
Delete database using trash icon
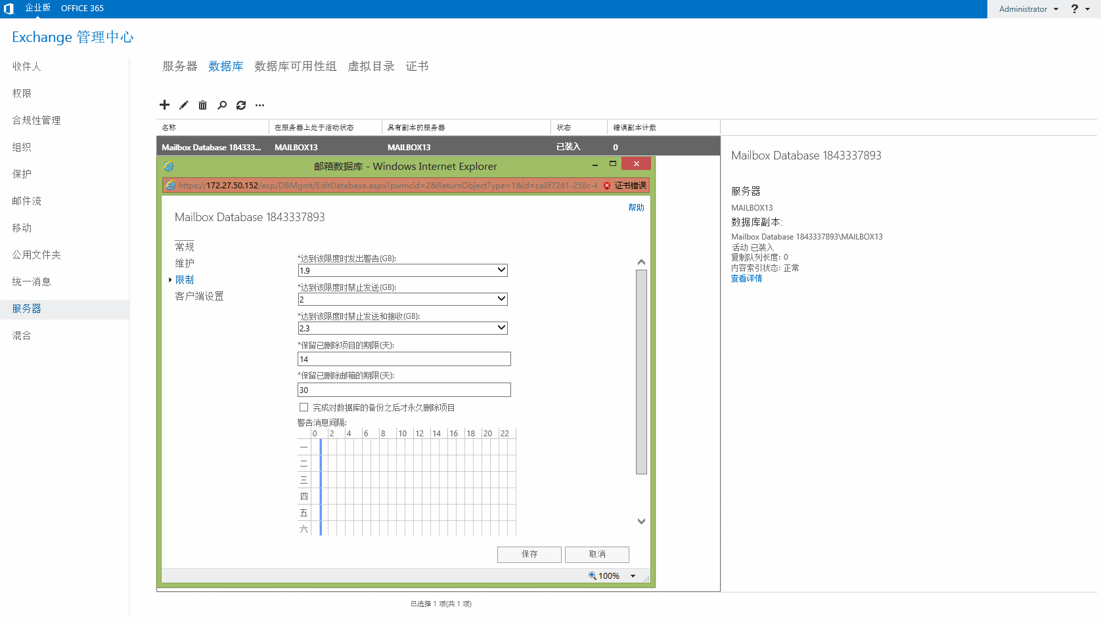(203, 105)
